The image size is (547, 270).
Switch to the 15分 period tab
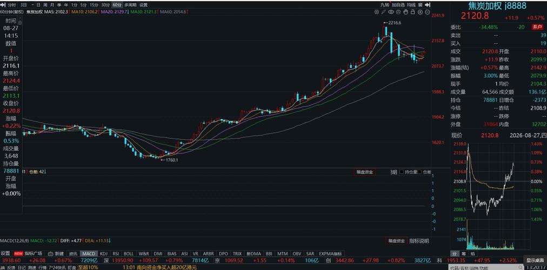tap(94, 5)
